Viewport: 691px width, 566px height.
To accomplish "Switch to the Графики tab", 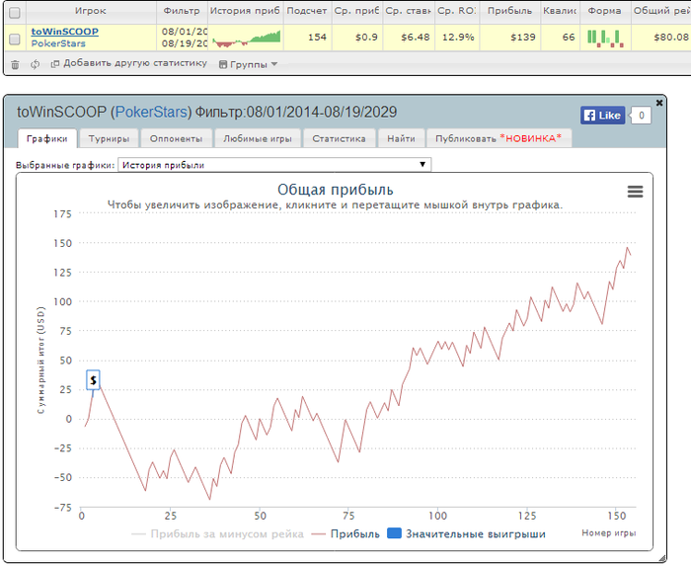I will [47, 139].
